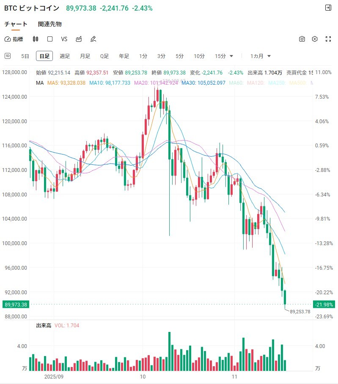Open the area chart style icon
The image size is (338, 384).
click(79, 39)
